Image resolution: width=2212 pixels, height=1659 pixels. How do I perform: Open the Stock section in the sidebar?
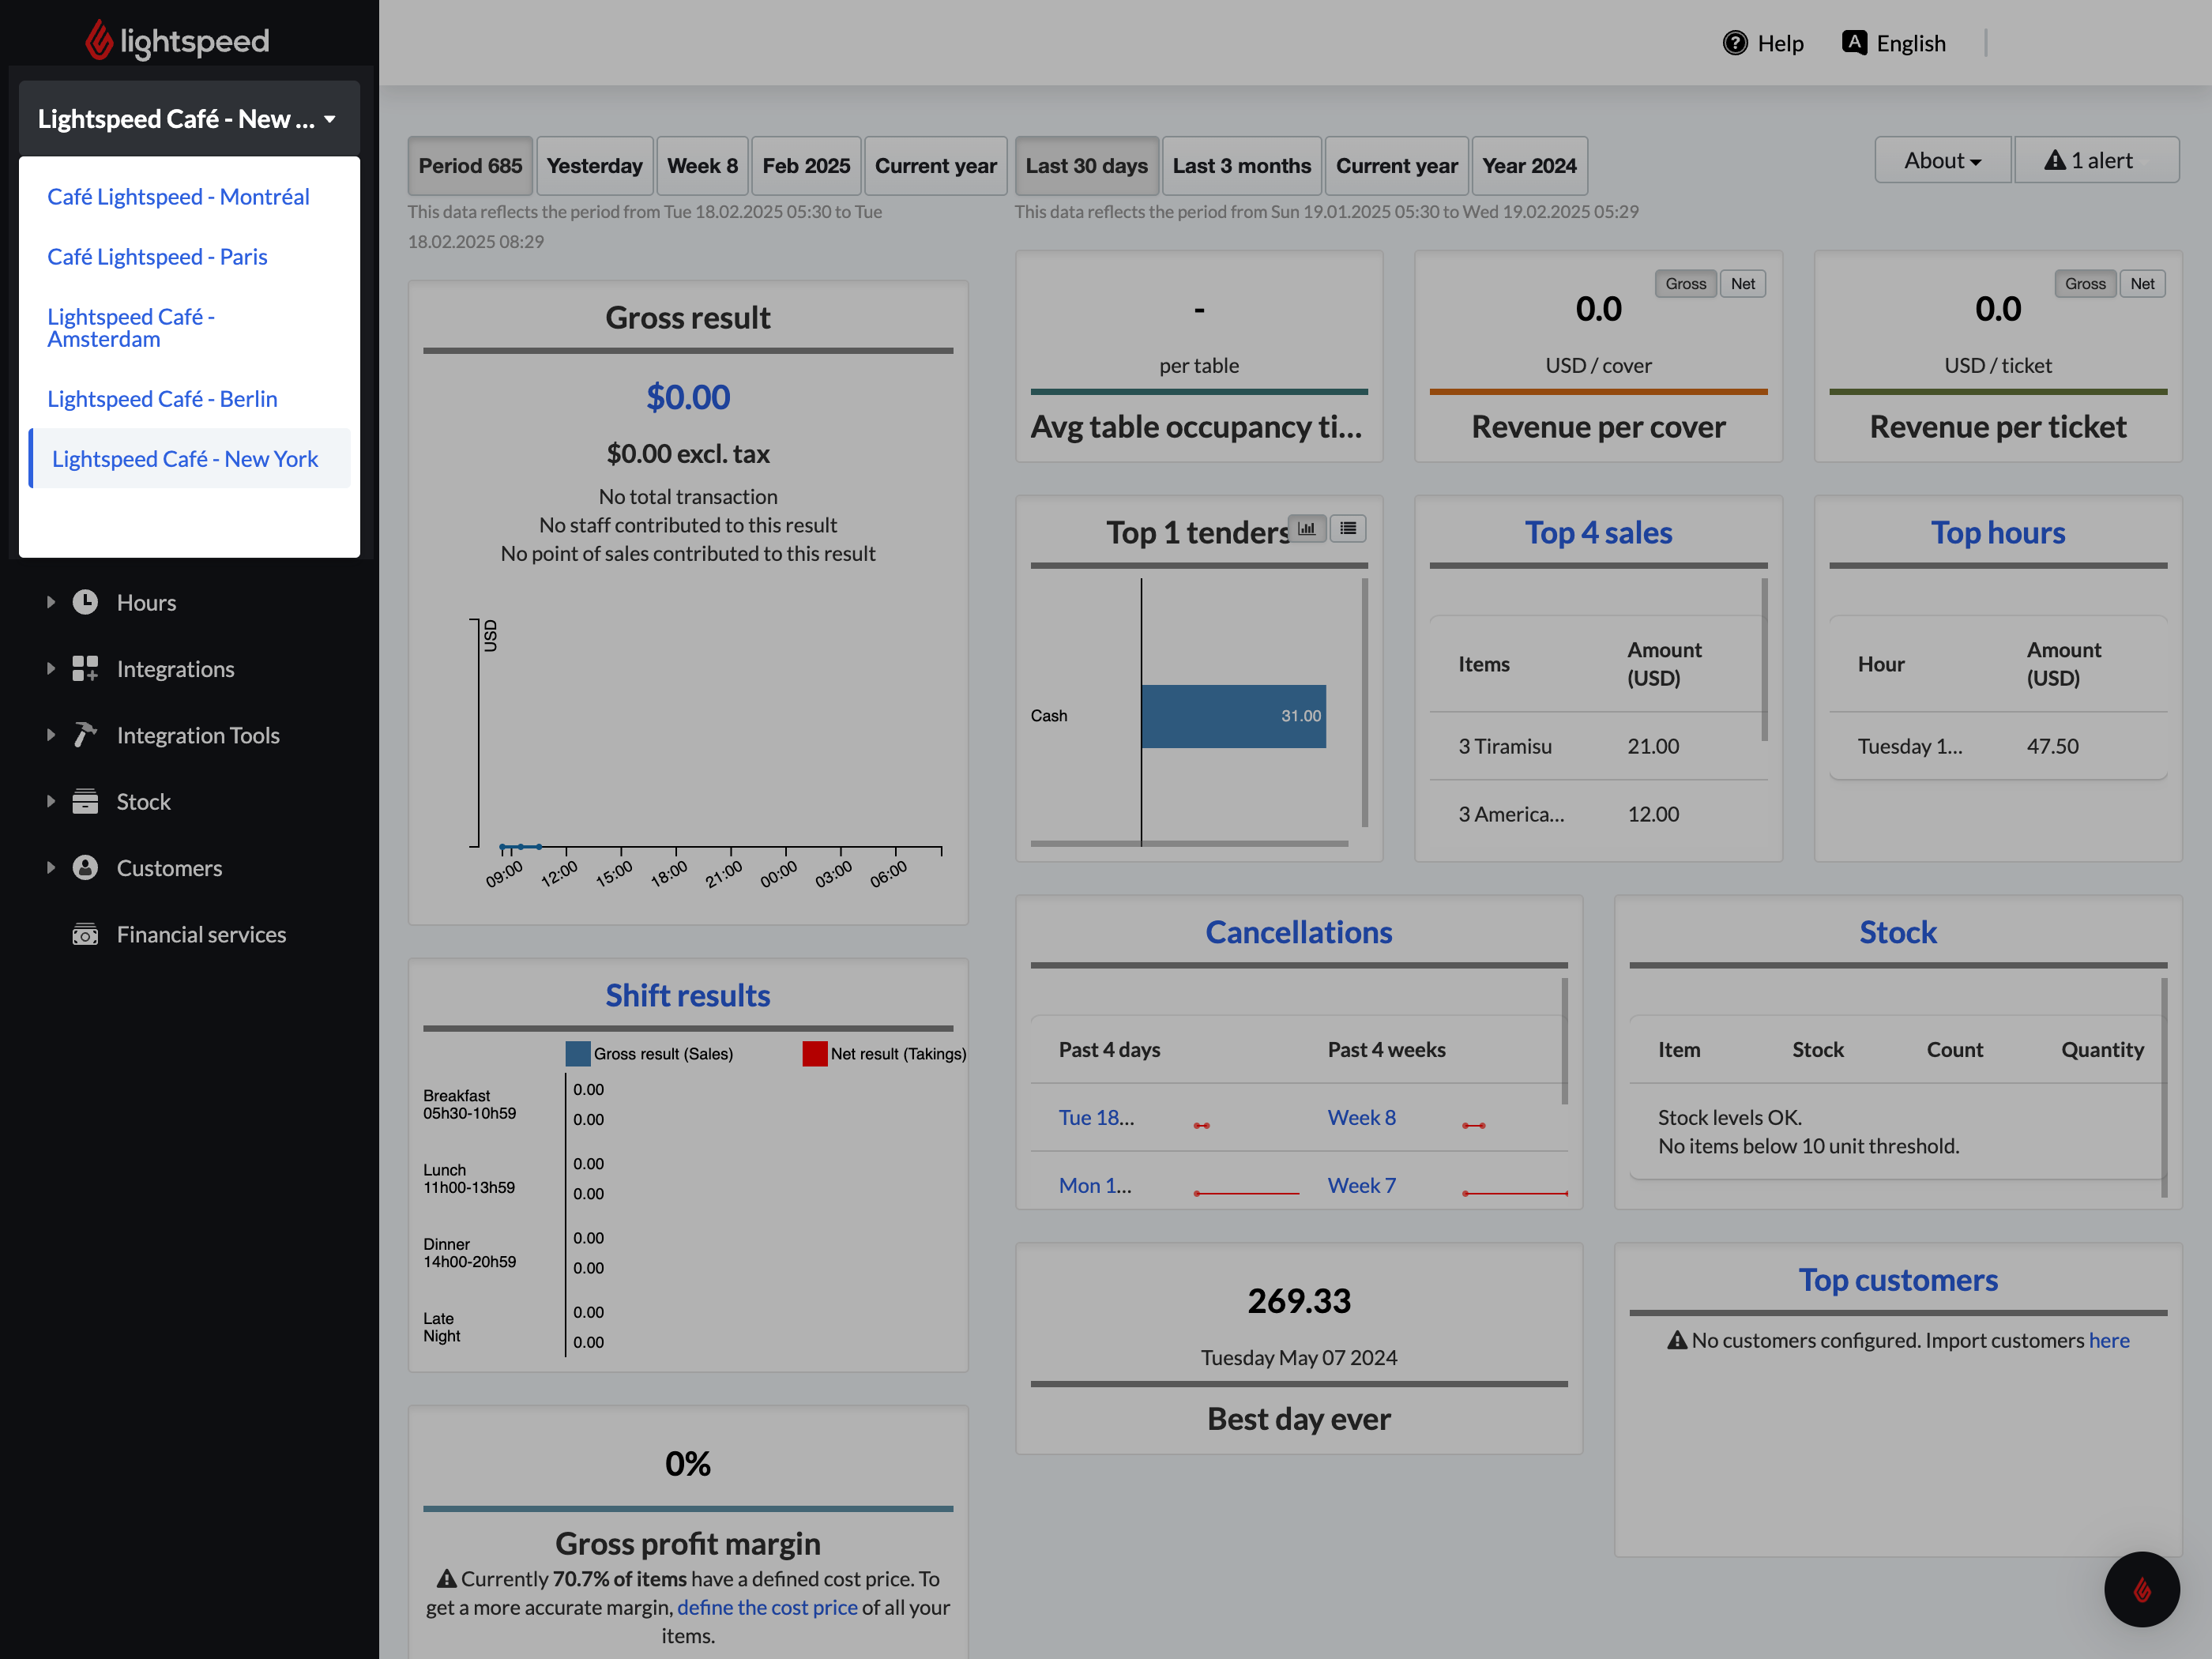pos(143,801)
